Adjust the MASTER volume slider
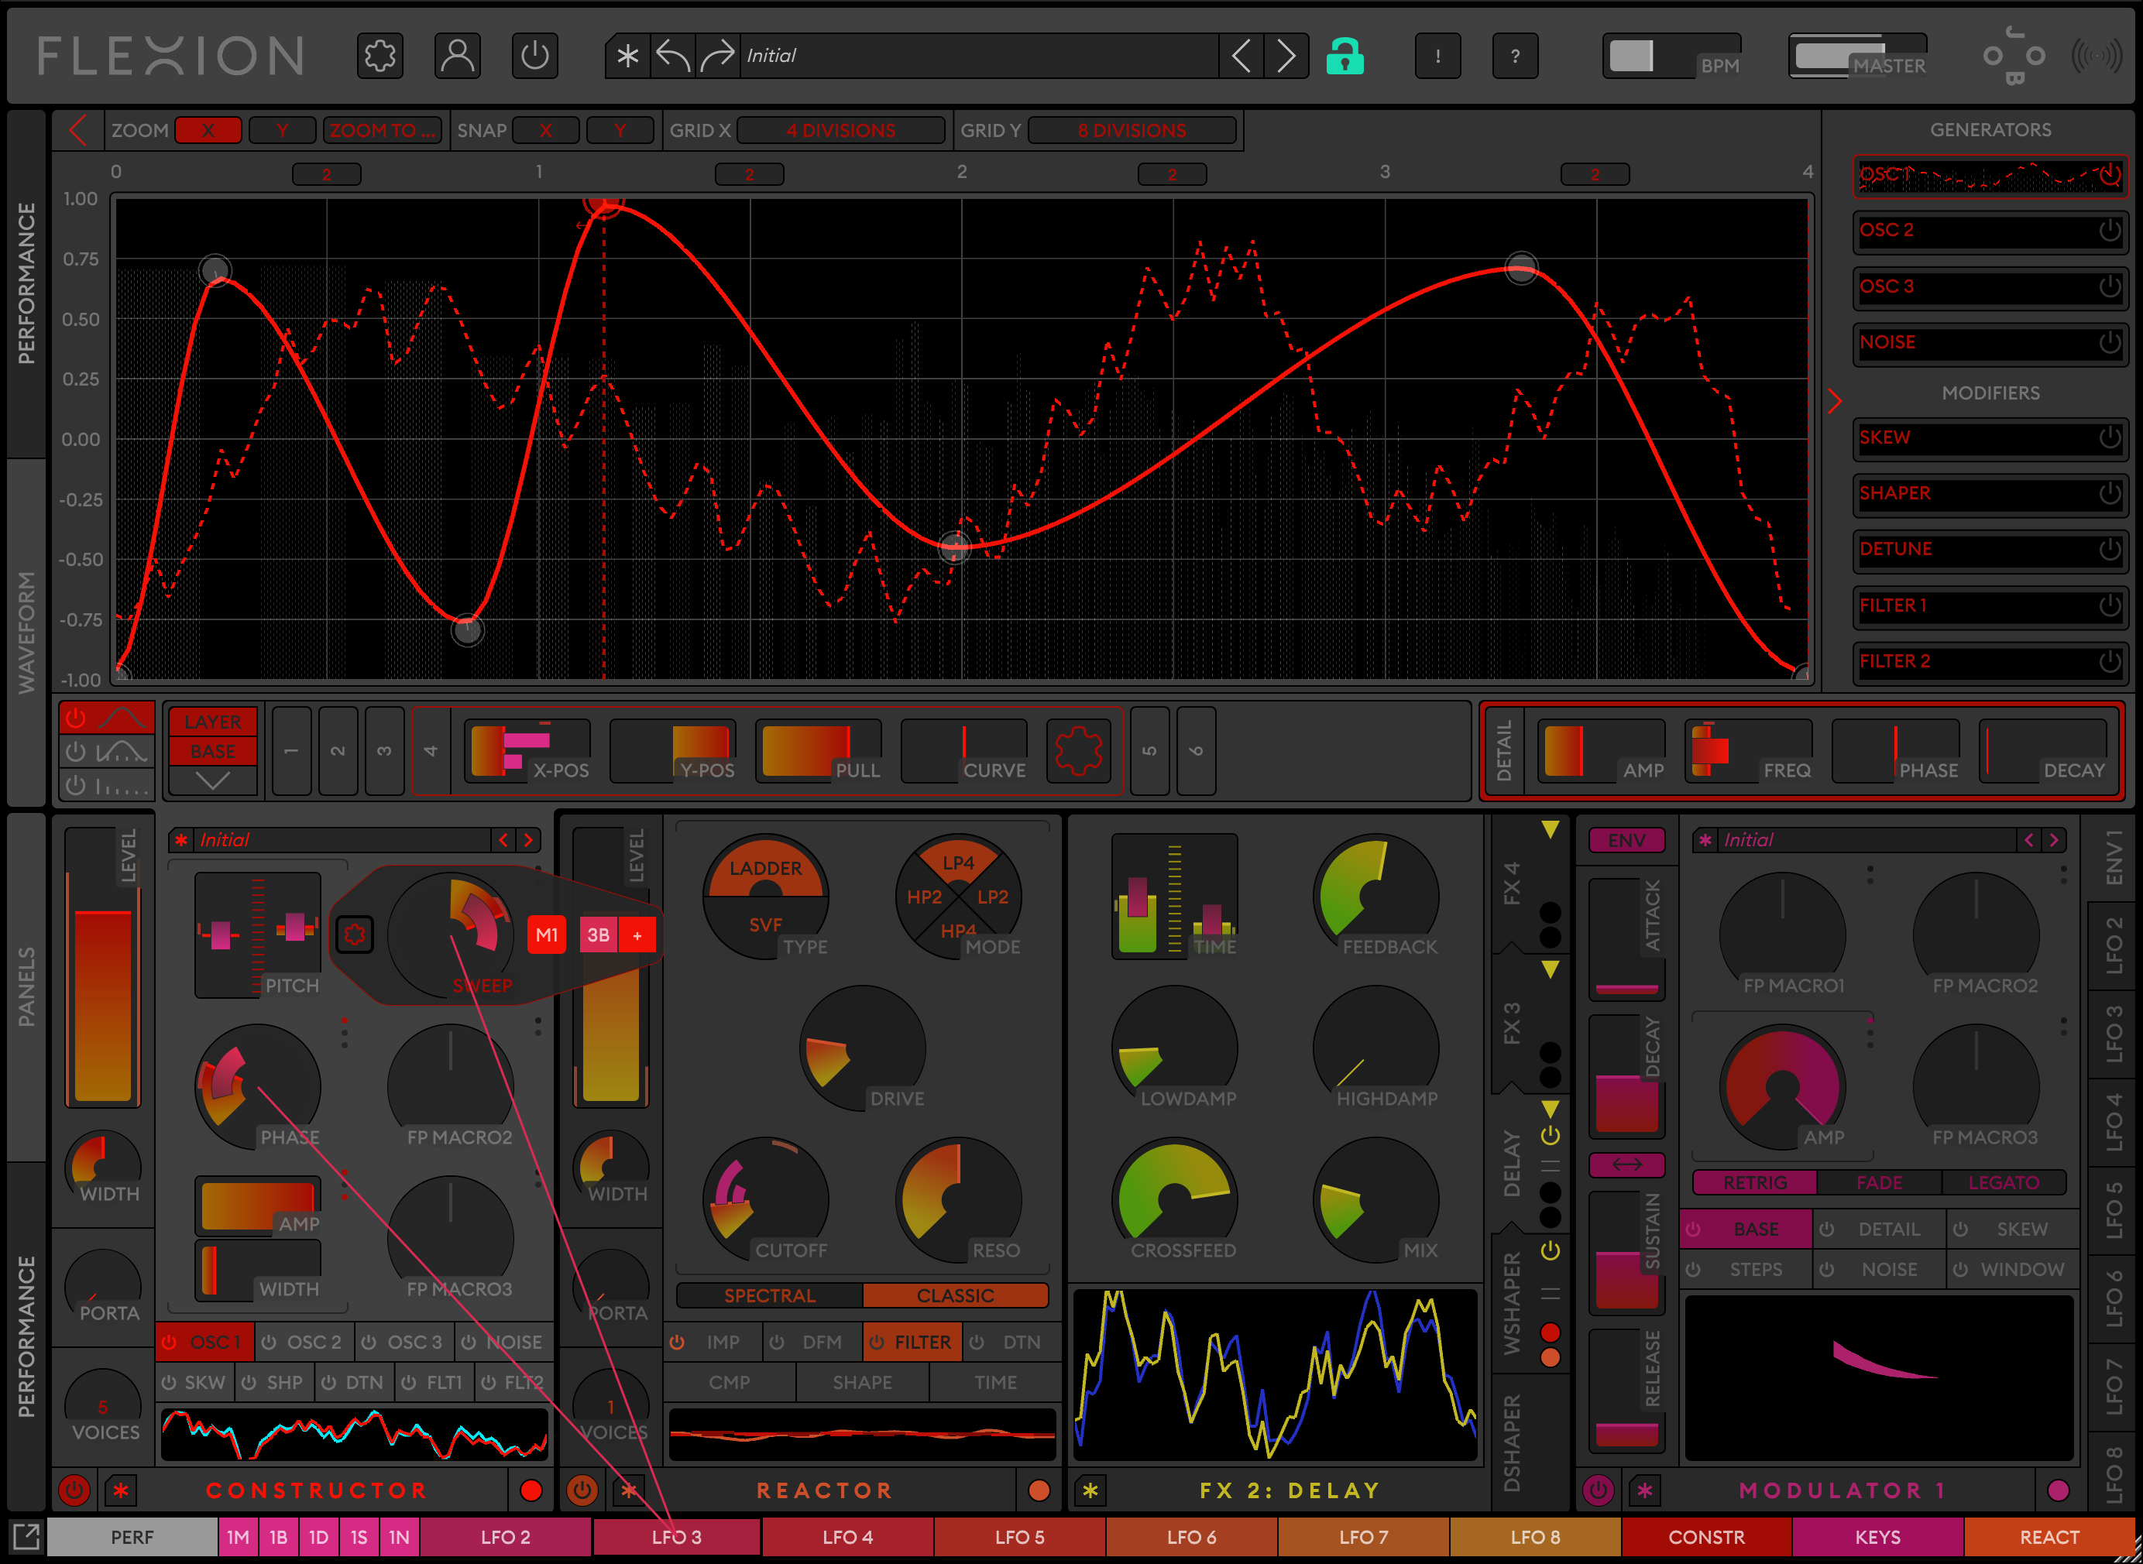Image resolution: width=2143 pixels, height=1564 pixels. click(1857, 56)
